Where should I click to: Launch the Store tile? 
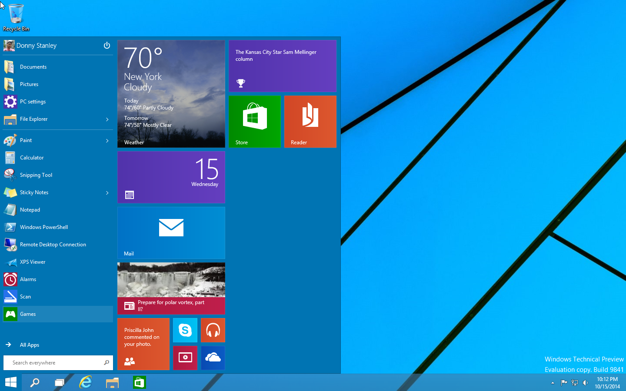click(254, 122)
